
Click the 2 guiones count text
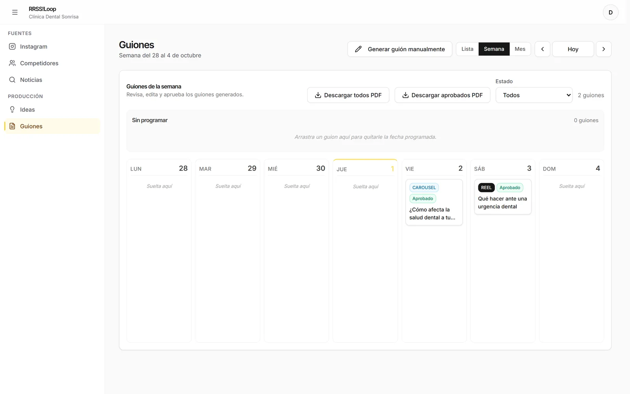point(591,95)
